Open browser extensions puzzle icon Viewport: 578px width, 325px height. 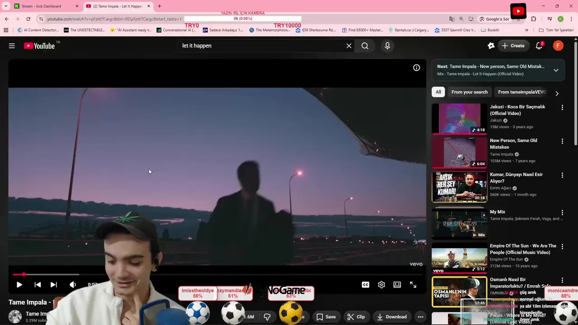[x=534, y=19]
